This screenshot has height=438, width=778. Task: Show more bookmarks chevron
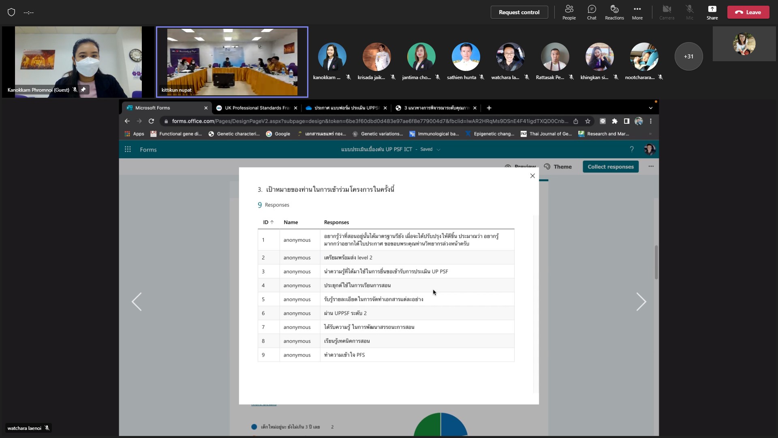tap(650, 134)
